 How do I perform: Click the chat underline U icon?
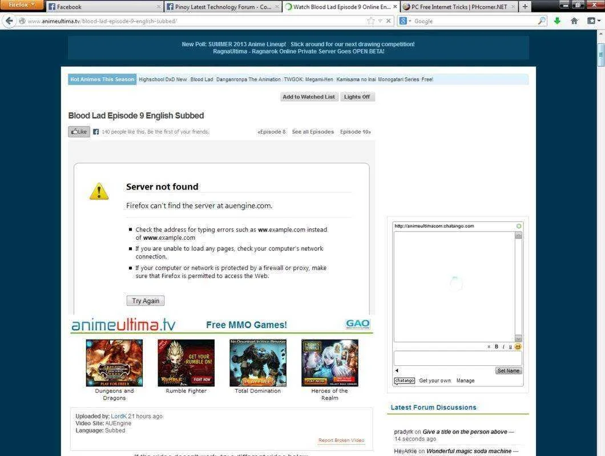pos(510,346)
